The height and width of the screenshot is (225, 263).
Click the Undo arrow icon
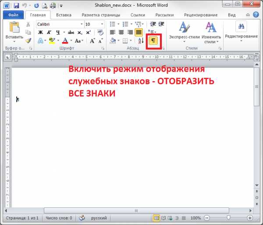(25, 6)
